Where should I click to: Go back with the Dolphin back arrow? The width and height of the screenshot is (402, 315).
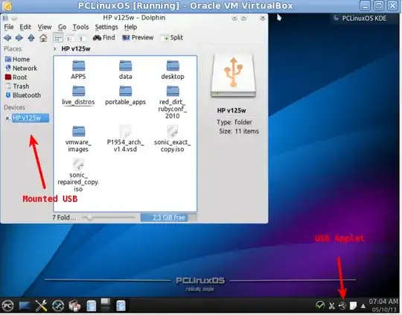click(7, 38)
